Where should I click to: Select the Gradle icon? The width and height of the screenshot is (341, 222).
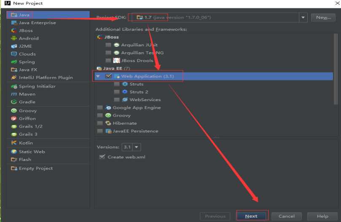pos(14,102)
